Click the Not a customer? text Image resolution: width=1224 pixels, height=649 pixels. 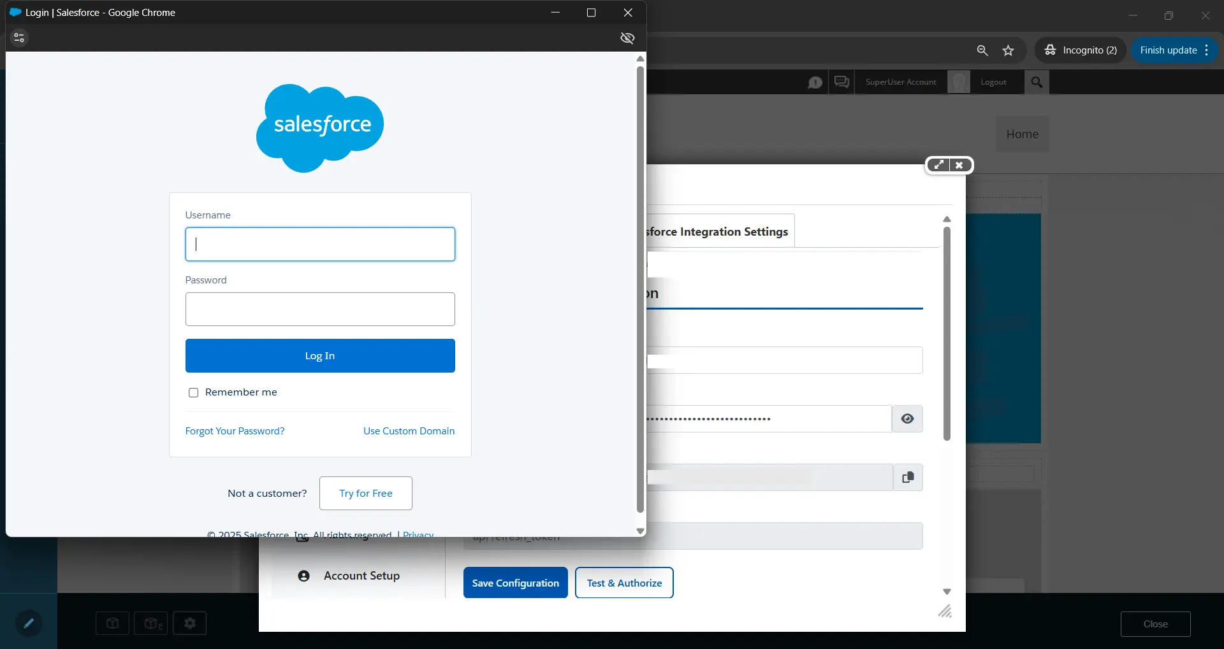click(x=267, y=494)
